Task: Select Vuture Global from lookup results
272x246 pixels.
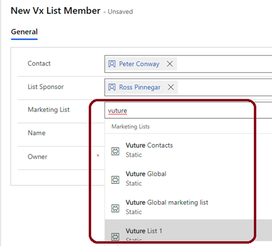Action: (x=188, y=179)
